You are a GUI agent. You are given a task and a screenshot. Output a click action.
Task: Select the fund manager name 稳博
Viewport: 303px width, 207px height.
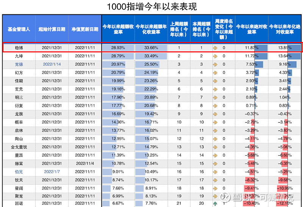coord(19,48)
